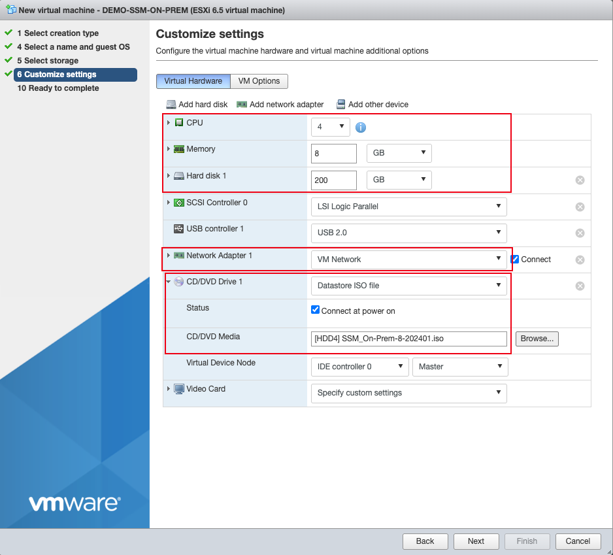Remove SCSI Controller 0 via the x icon
613x555 pixels.
[x=580, y=207]
